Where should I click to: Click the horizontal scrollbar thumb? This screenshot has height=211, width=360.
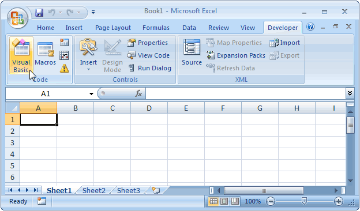(264, 190)
